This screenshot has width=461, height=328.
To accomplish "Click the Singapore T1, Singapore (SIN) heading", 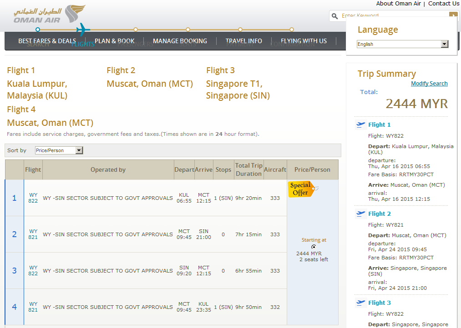I will 238,89.
